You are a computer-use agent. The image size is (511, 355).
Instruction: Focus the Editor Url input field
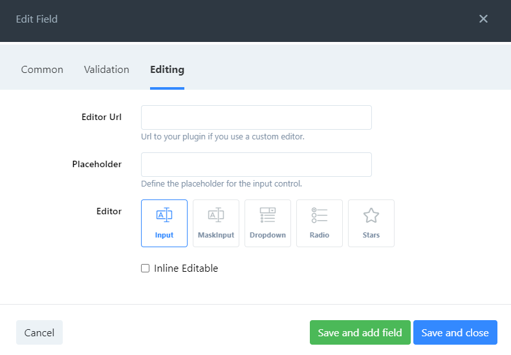point(257,117)
